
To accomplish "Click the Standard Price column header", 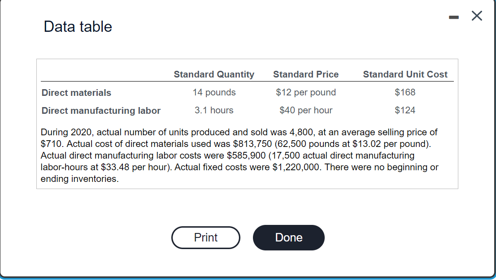I will (x=305, y=74).
